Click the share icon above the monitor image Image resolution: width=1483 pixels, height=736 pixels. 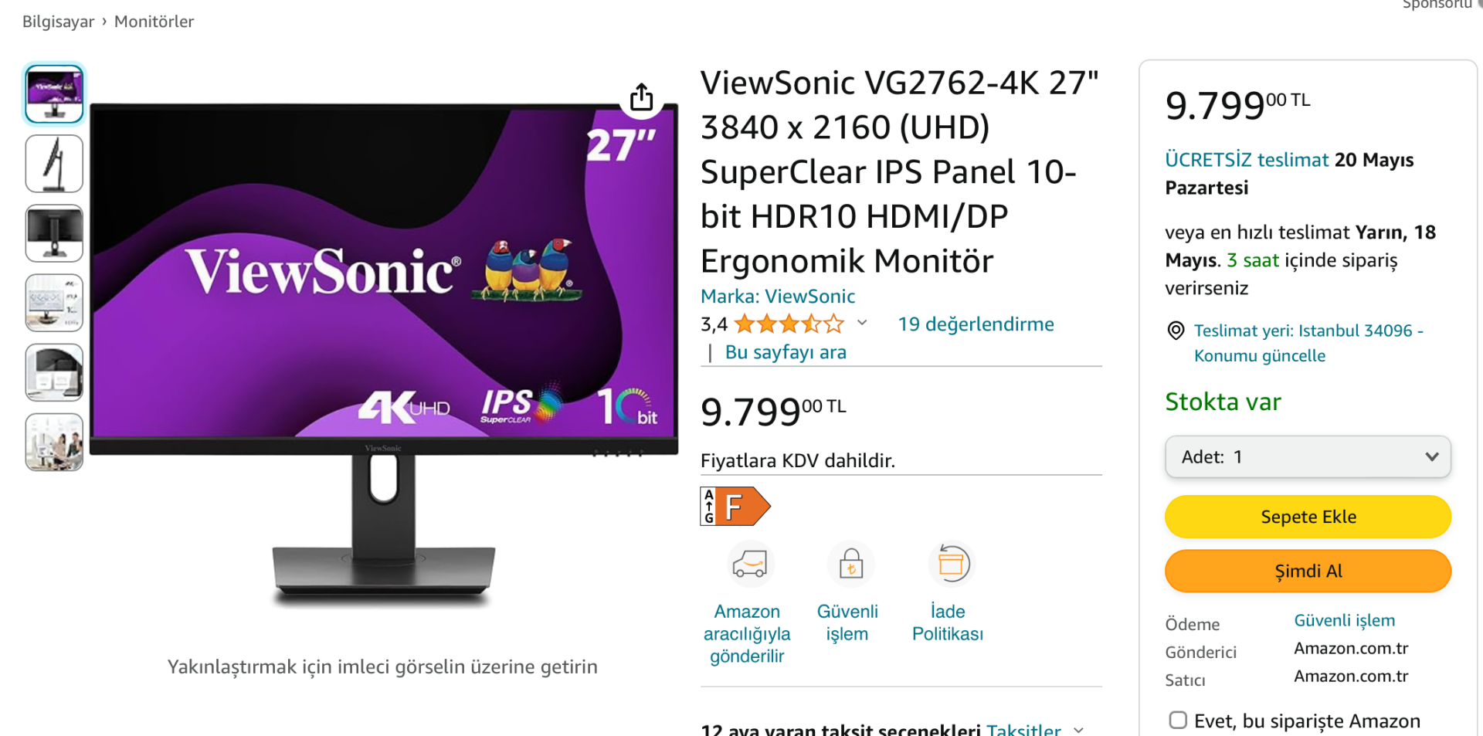click(641, 97)
